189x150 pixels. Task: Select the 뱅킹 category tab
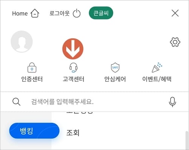[34, 131]
